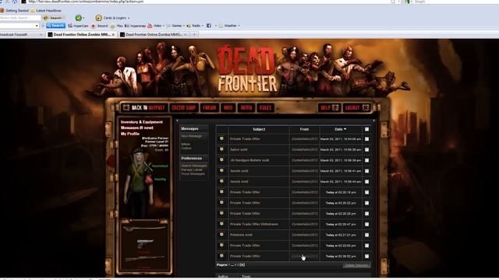Screen dimensions: 499x280
Task: Tick checkbox for .45 Handgun Bullets sold
Action: [x=366, y=160]
